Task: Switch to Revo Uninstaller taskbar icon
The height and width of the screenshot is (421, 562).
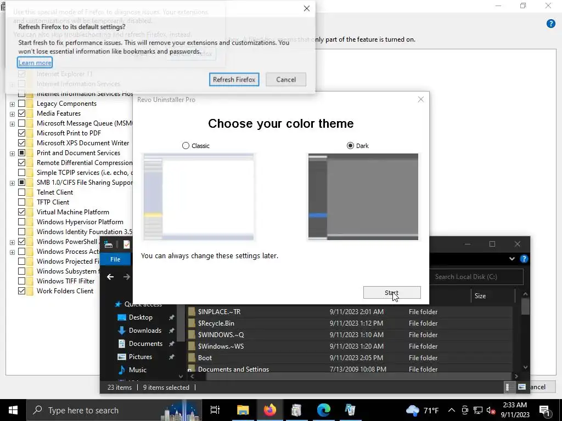Action: [x=350, y=410]
